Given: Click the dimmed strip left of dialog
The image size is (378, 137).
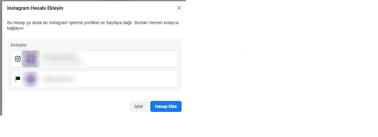Looking at the screenshot, I should point(1,58).
